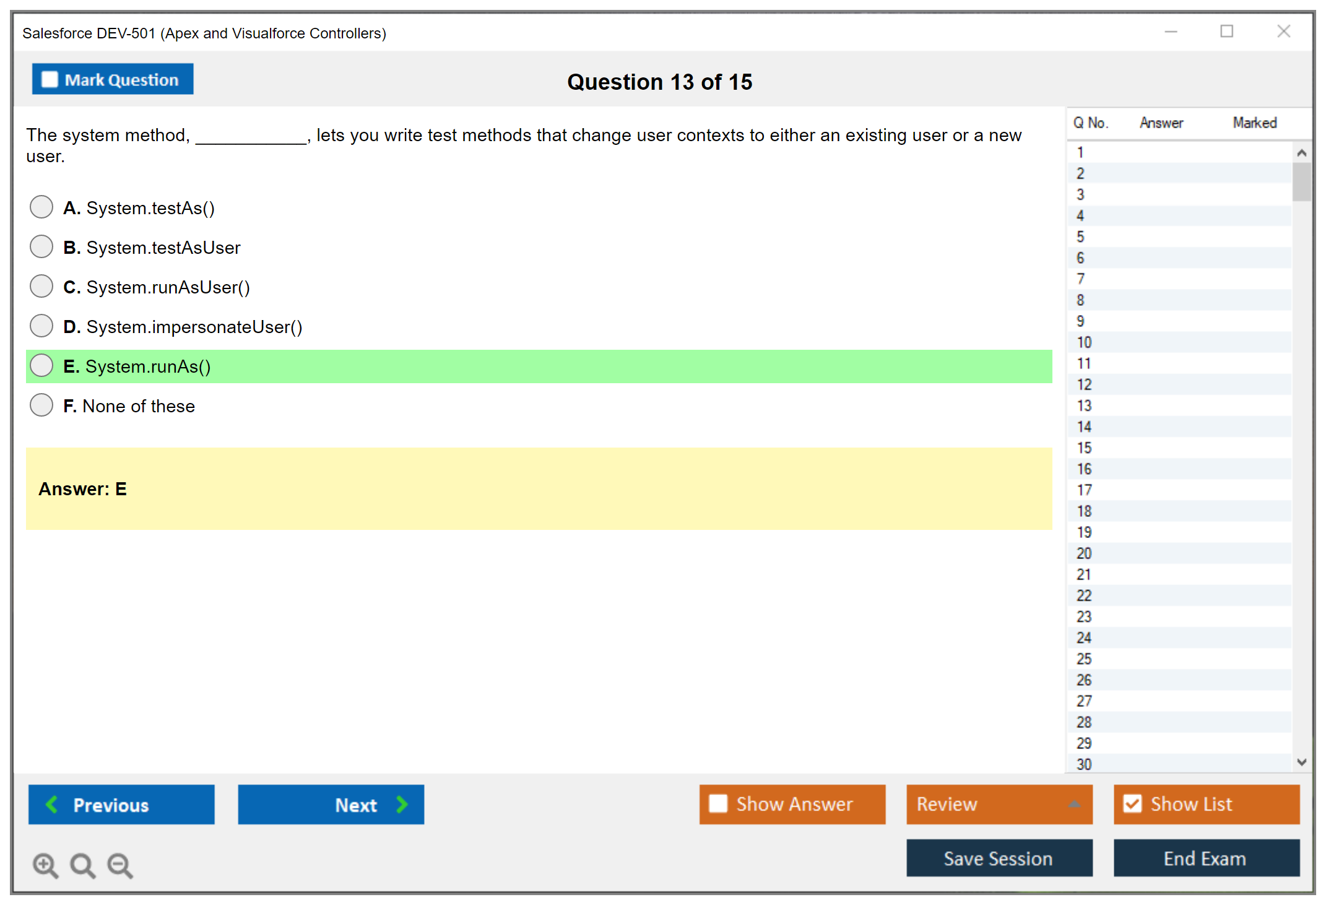Viewport: 1331px width, 910px height.
Task: Click the green right arrow on Next
Action: tap(402, 805)
